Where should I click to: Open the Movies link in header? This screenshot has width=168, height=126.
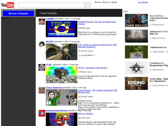106,2
